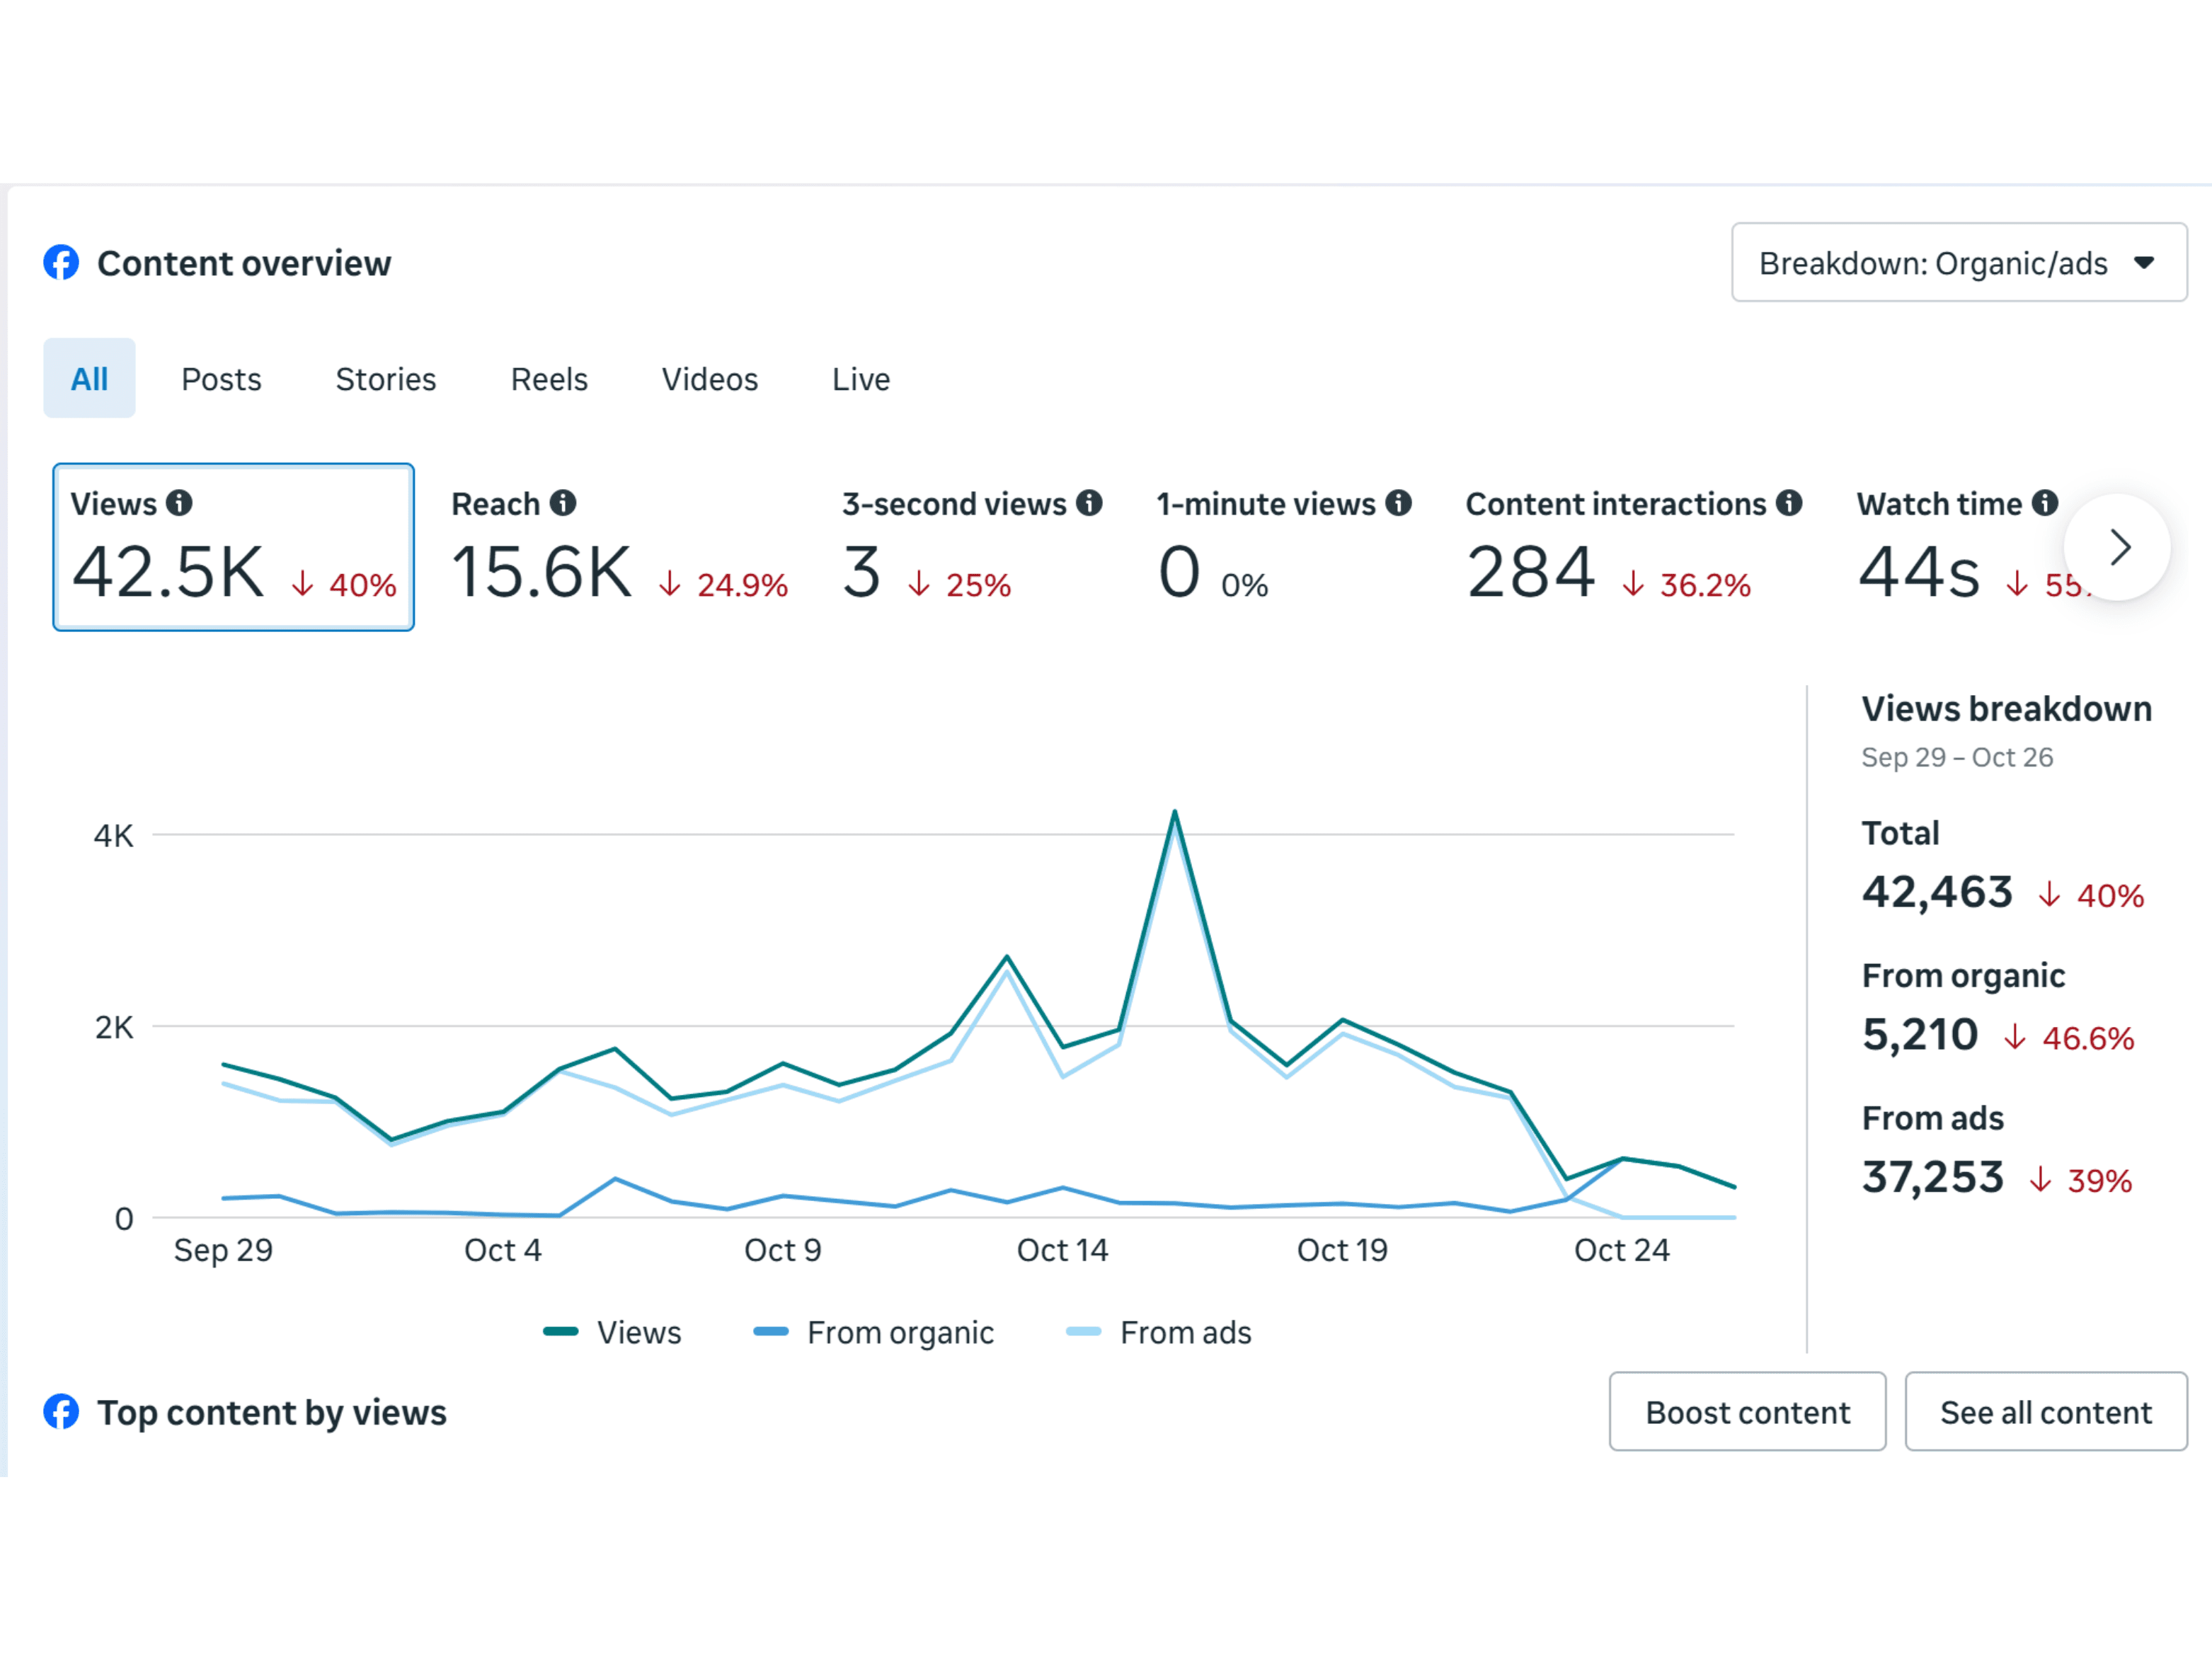
Task: Click the From ads 37,253 value
Action: pyautogui.click(x=1933, y=1177)
